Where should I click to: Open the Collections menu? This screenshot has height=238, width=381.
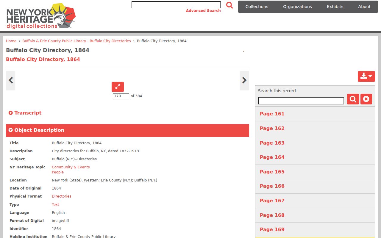coord(257,7)
